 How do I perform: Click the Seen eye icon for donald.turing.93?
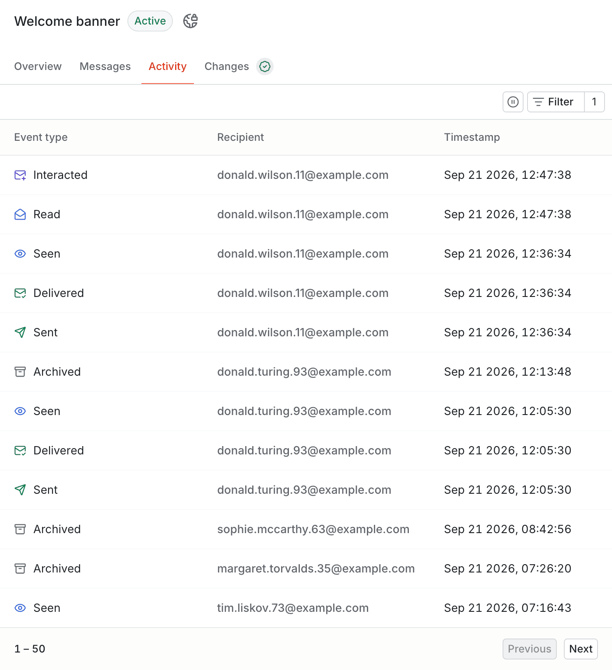coord(20,412)
